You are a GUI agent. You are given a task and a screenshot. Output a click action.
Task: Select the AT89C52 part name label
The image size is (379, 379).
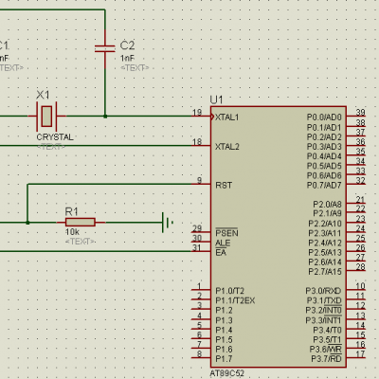tap(227, 373)
